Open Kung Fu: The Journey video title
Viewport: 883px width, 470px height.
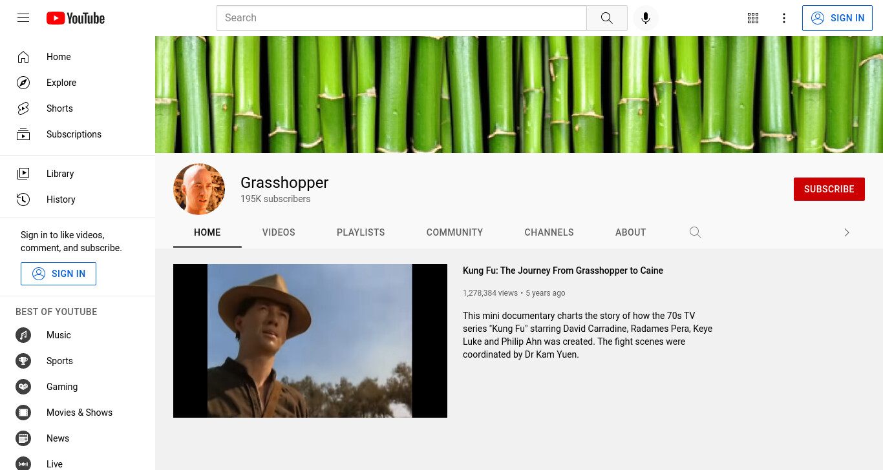tap(563, 271)
